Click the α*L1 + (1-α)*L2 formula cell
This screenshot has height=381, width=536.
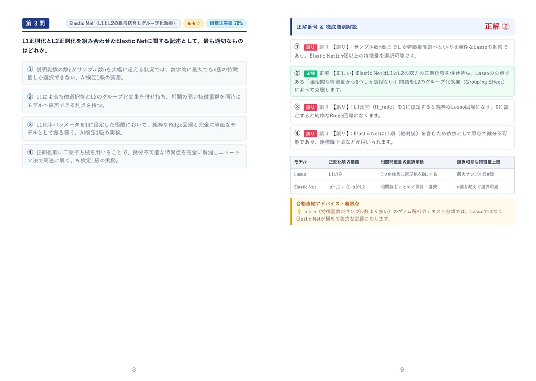coord(347,187)
